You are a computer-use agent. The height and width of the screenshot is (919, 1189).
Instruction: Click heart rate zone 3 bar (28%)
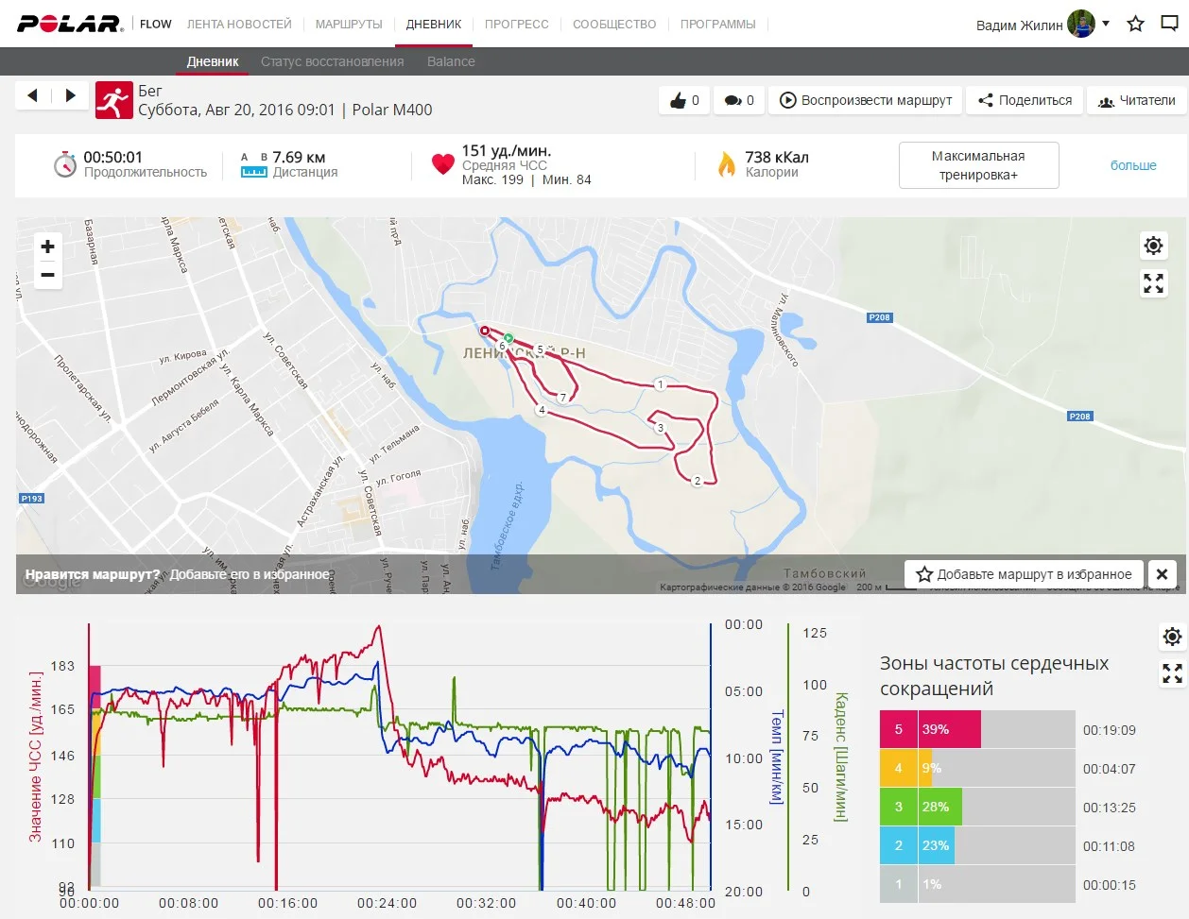[977, 807]
